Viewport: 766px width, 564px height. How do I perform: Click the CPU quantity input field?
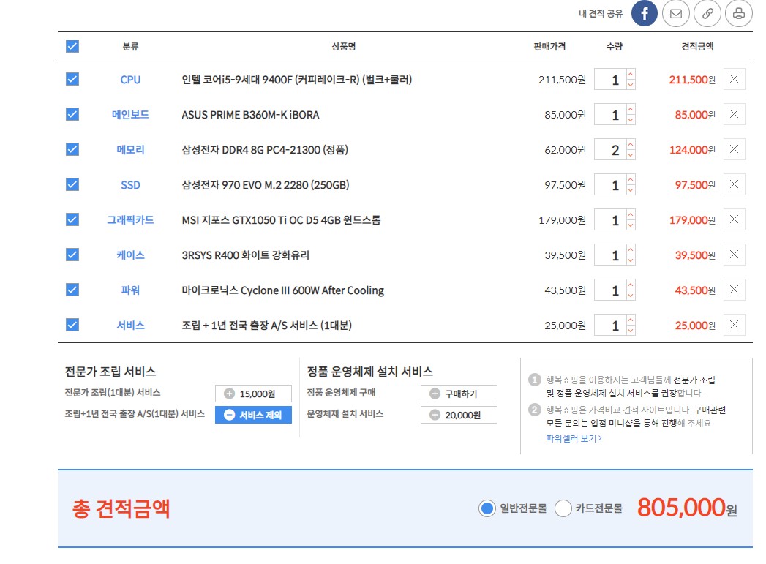click(610, 79)
